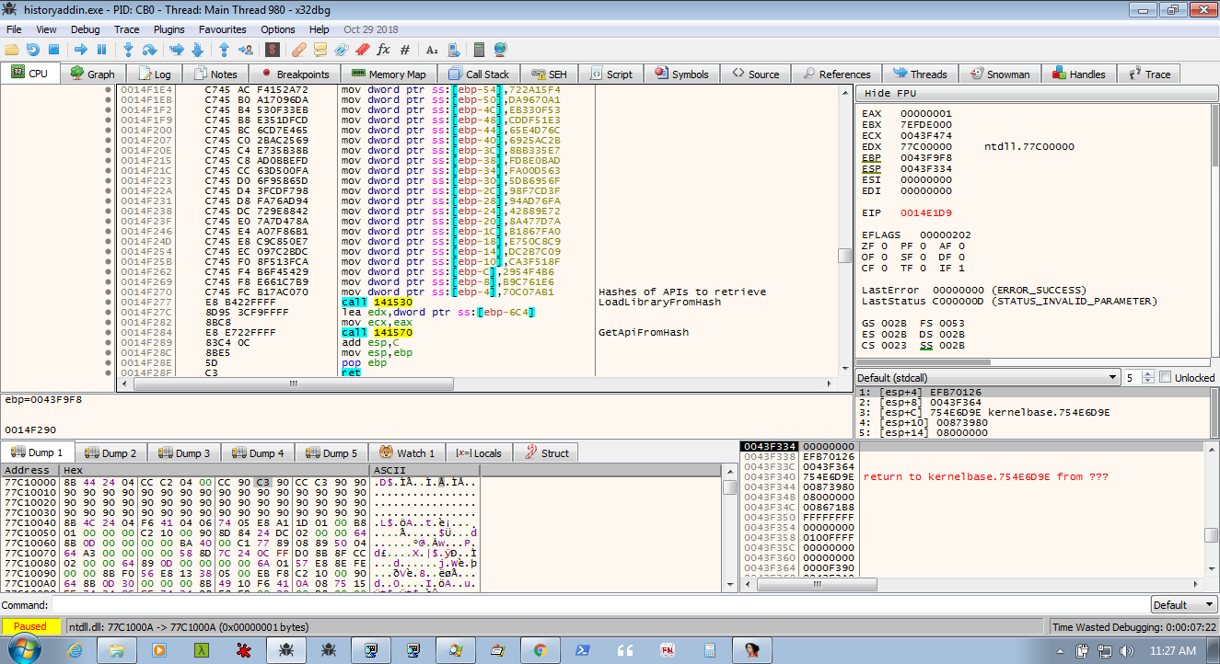Increase the argument count spinner value

pos(1148,373)
